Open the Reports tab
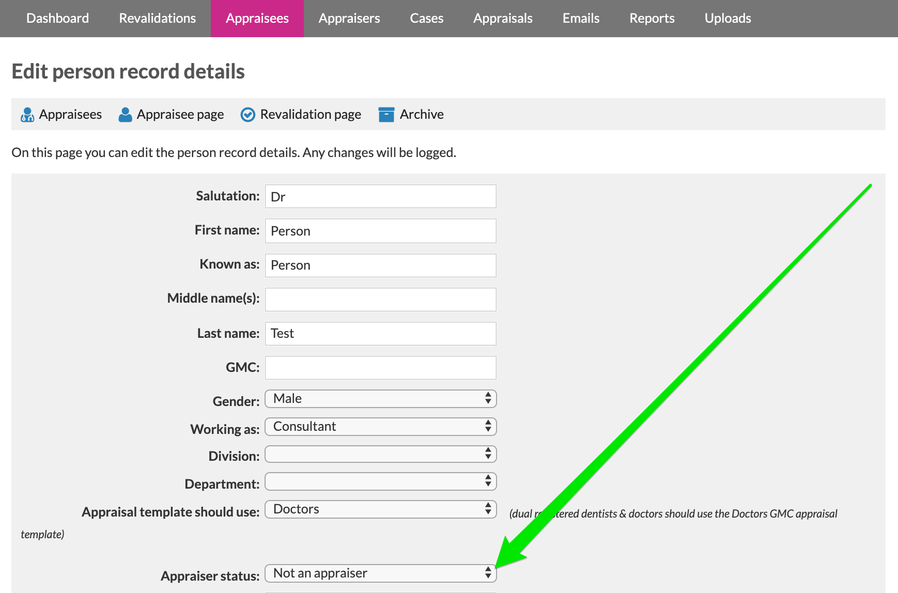 click(x=652, y=19)
